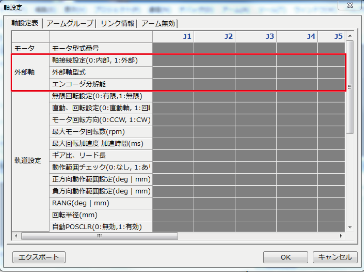This screenshot has height=272, width=364.
Task: Switch to the 軸設定表 tab
Action: tap(25, 23)
